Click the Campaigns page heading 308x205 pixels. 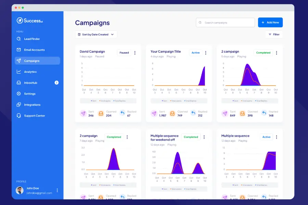[x=92, y=23]
